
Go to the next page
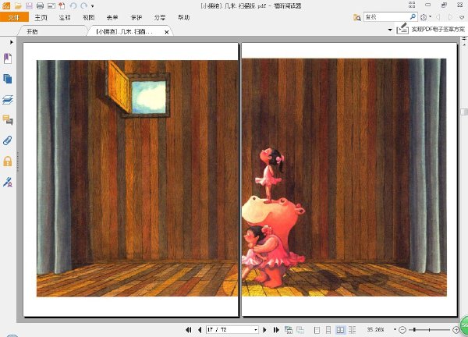click(x=264, y=329)
